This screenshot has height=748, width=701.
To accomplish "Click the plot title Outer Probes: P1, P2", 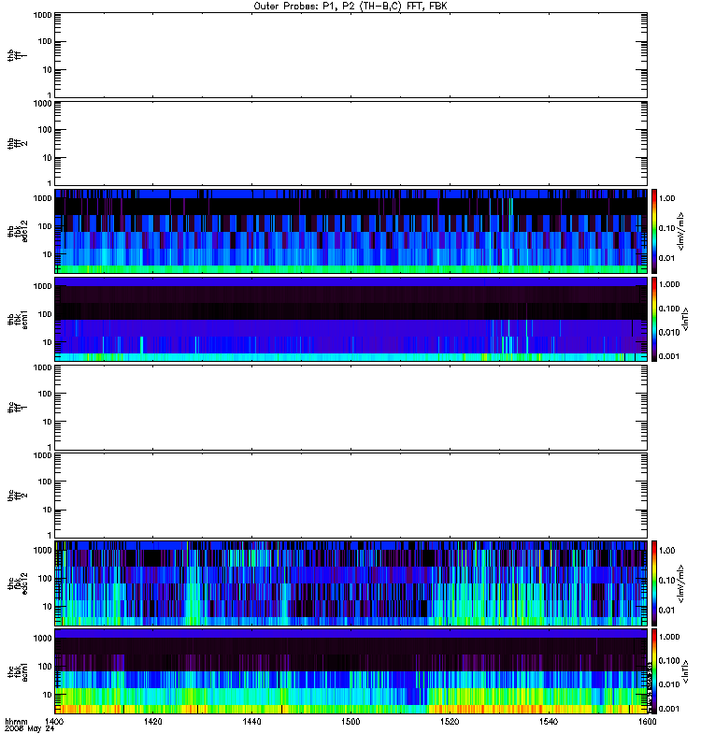I will [x=350, y=7].
